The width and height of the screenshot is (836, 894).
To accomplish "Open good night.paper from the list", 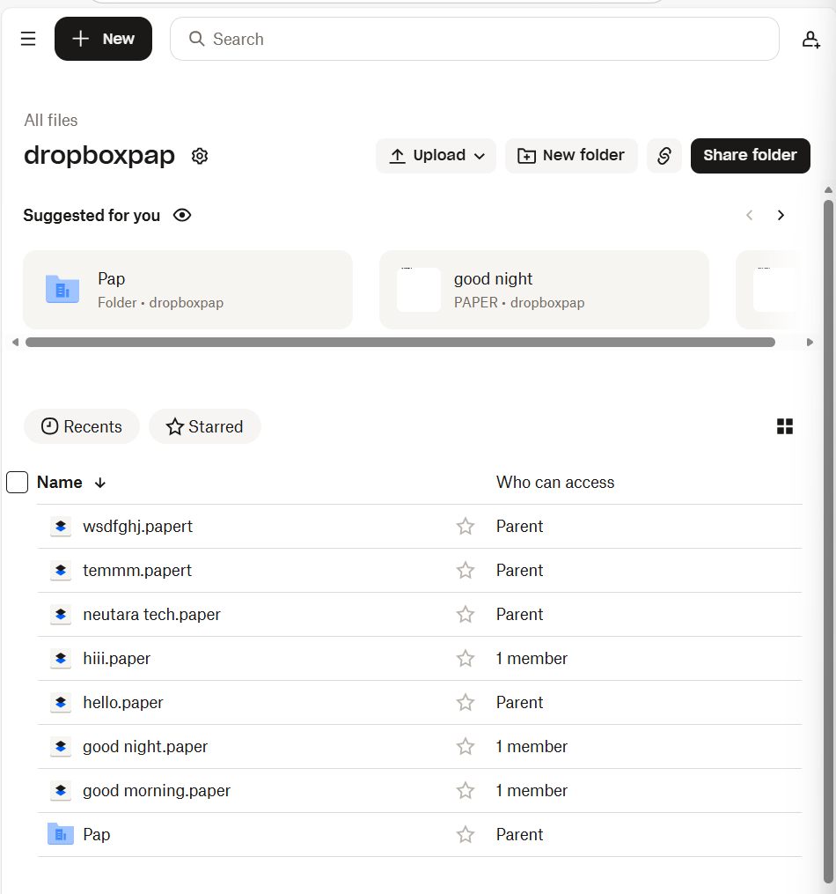I will (x=145, y=746).
